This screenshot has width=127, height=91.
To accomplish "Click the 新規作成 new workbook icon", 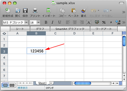I will [8, 11].
